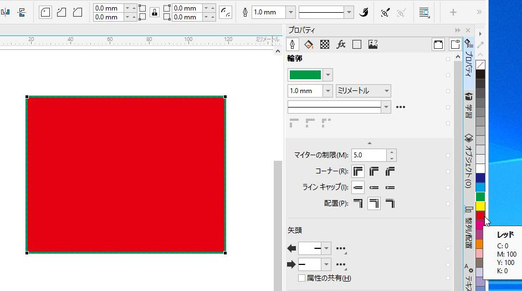The height and width of the screenshot is (291, 522).
Task: Pick the yellow palette swatch
Action: coord(480,206)
